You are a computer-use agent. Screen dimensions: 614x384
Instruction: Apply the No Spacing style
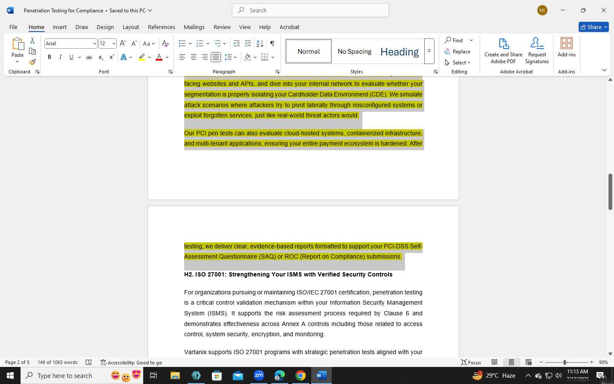tap(354, 51)
